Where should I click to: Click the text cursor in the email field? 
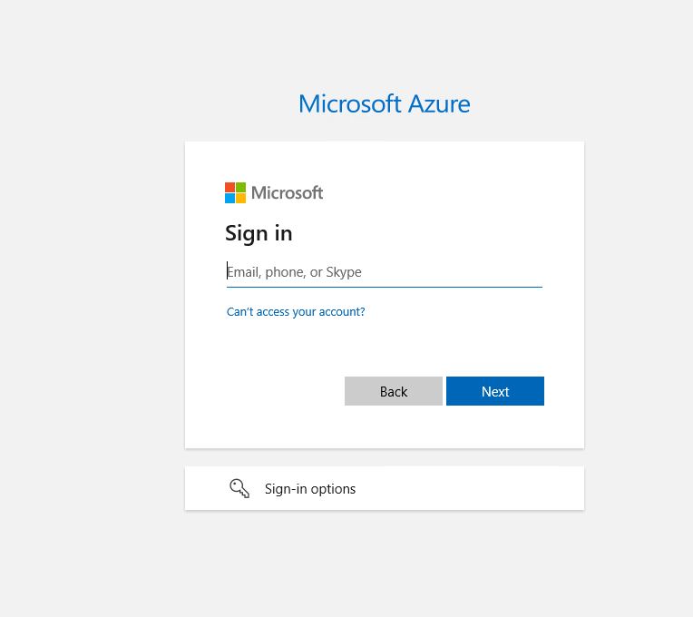point(228,271)
